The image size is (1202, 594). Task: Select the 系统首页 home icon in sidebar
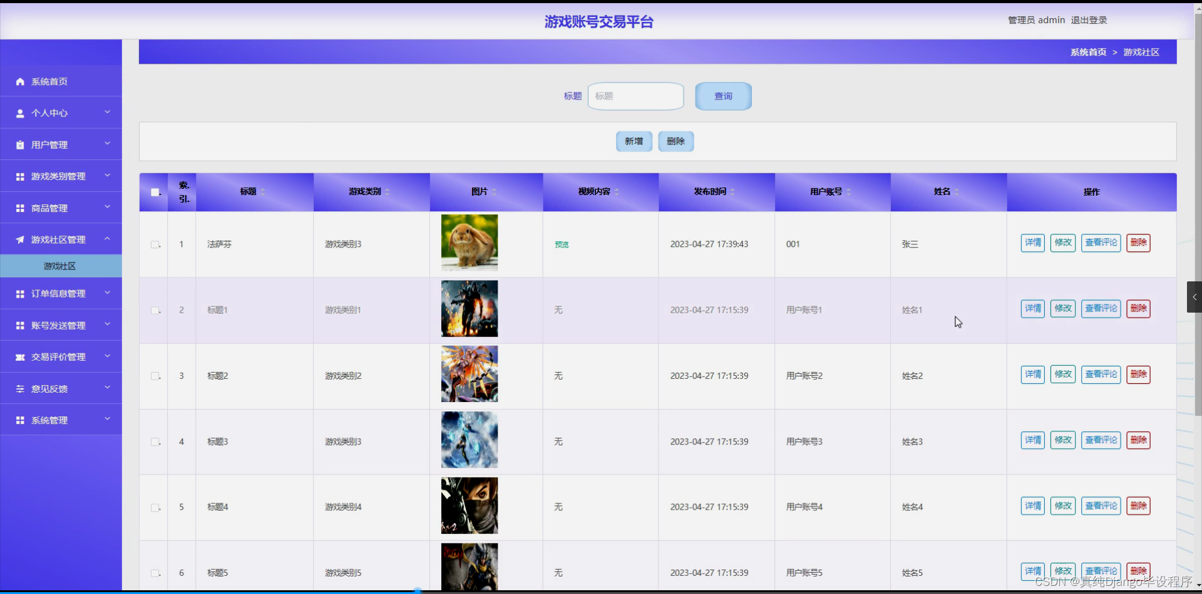19,81
